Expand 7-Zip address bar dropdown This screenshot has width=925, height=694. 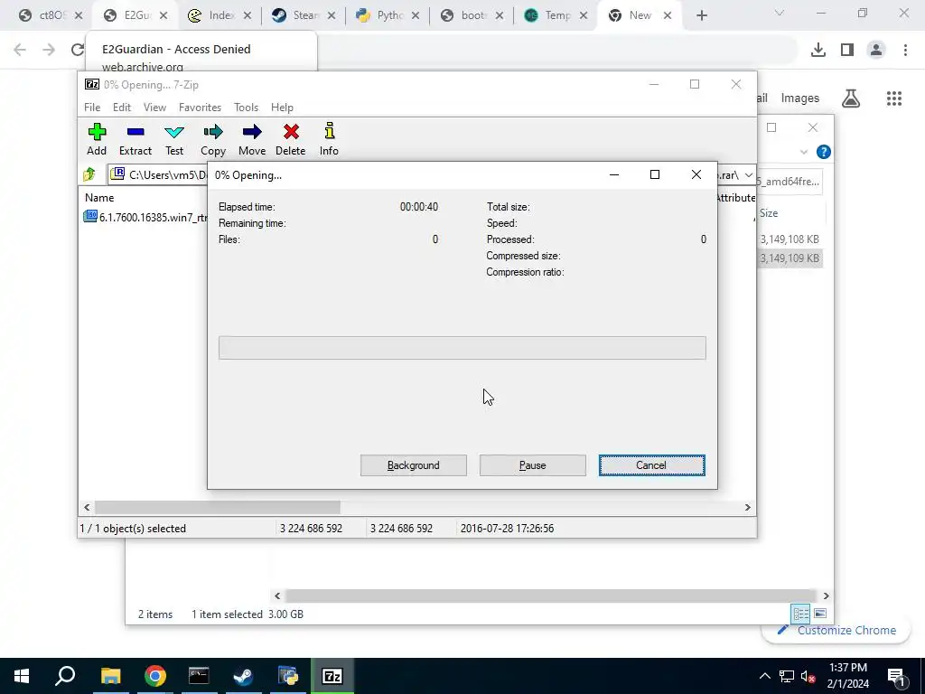point(748,175)
